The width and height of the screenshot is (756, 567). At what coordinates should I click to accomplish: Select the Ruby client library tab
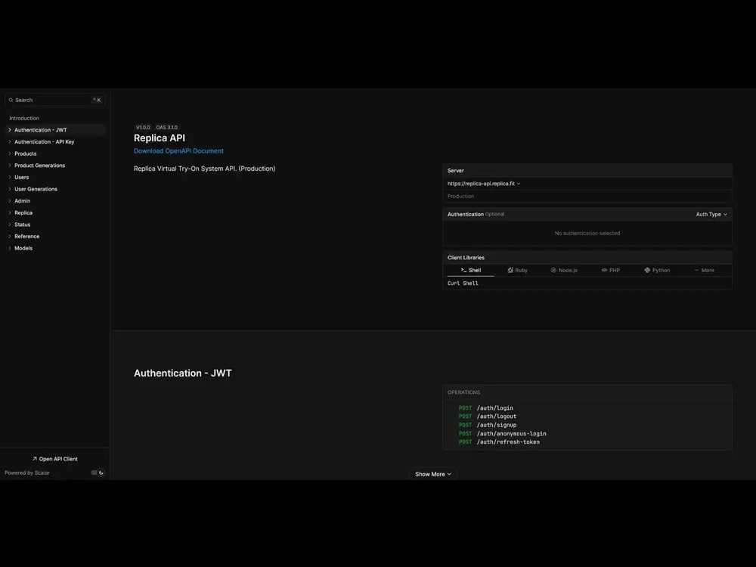517,271
